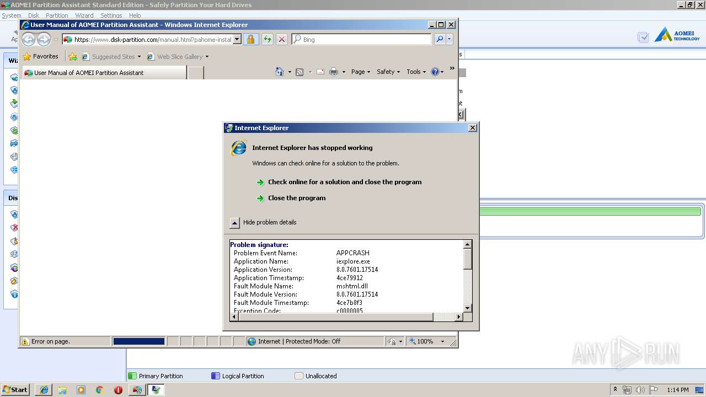Switch to AOMEI Partition Assistant taskbar button

point(137,390)
